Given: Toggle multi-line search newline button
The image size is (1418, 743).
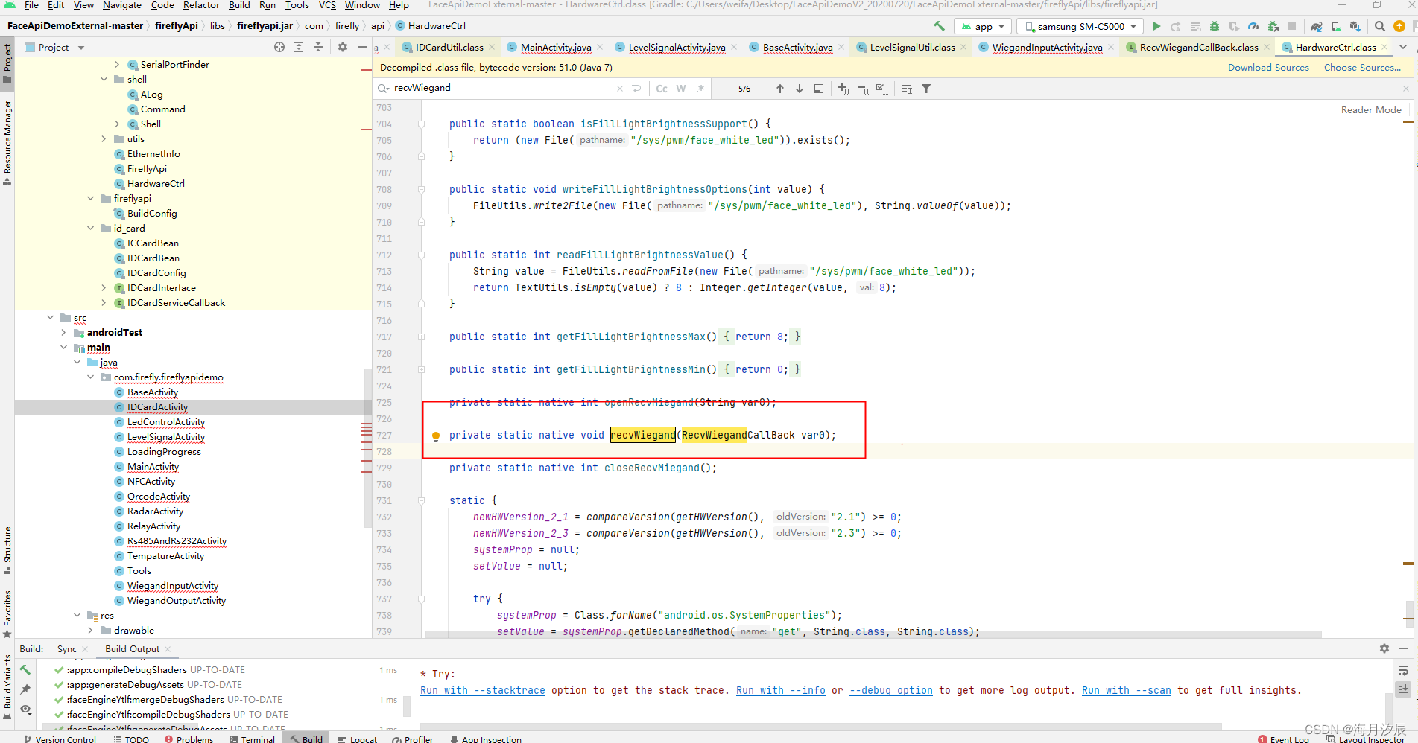Looking at the screenshot, I should click(637, 89).
